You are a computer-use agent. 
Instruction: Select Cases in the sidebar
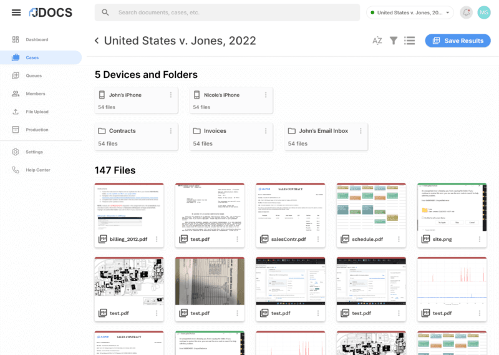(41, 57)
